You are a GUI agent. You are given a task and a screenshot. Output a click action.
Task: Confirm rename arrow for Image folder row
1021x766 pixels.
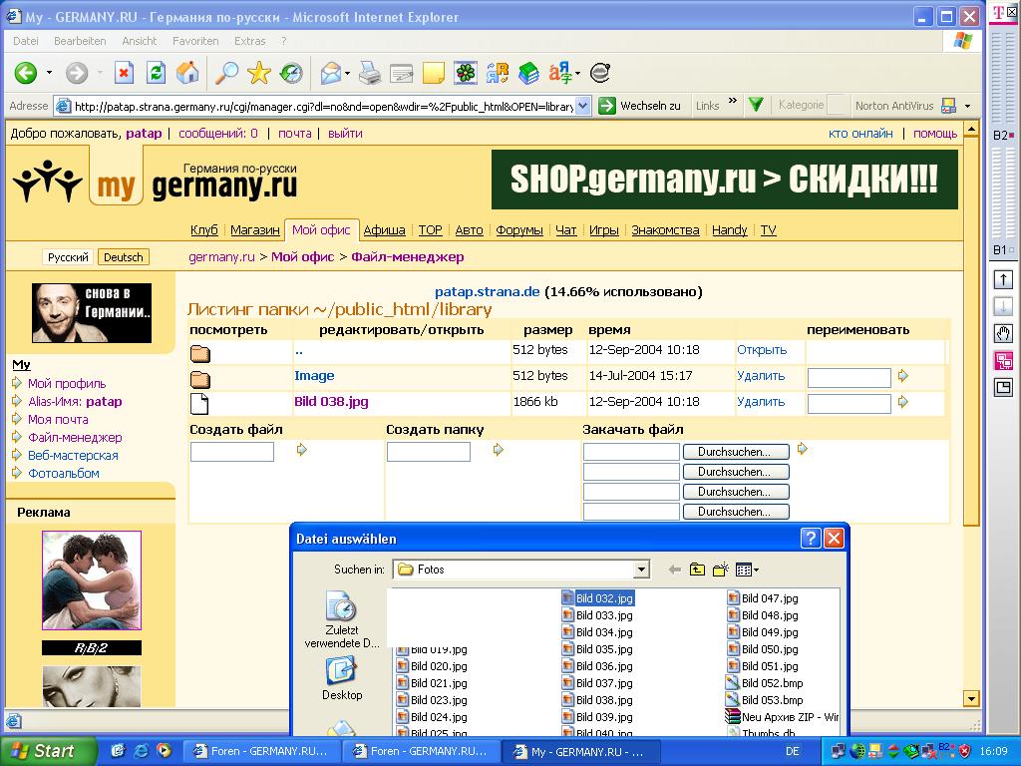[903, 376]
